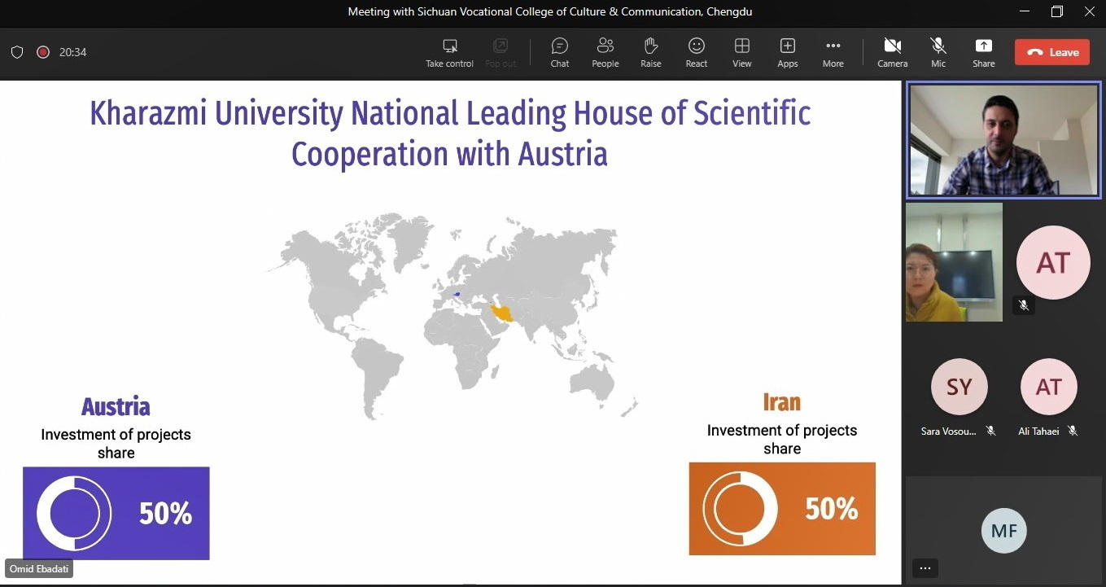Open the Chat panel
The image size is (1106, 587).
559,52
